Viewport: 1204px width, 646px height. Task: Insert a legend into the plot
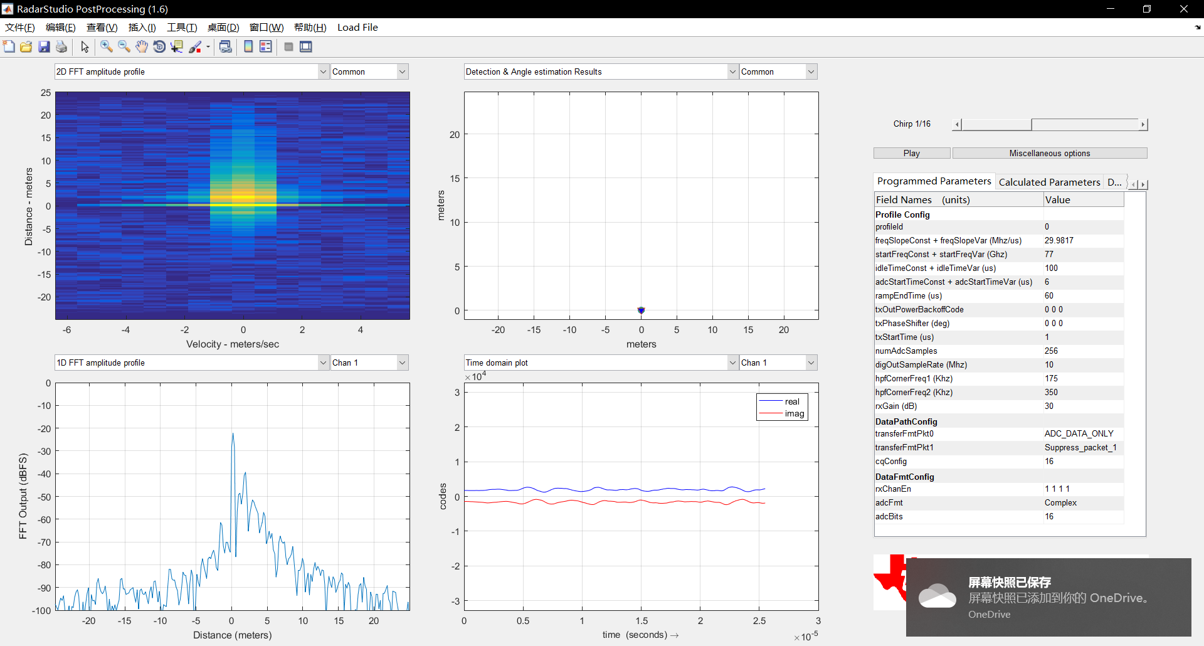coord(265,46)
